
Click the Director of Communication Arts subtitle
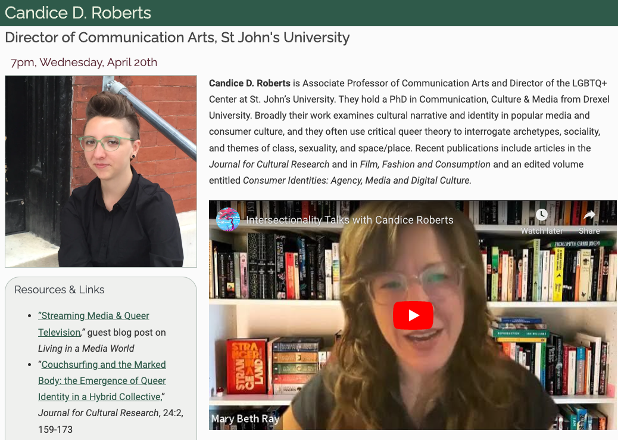click(177, 38)
